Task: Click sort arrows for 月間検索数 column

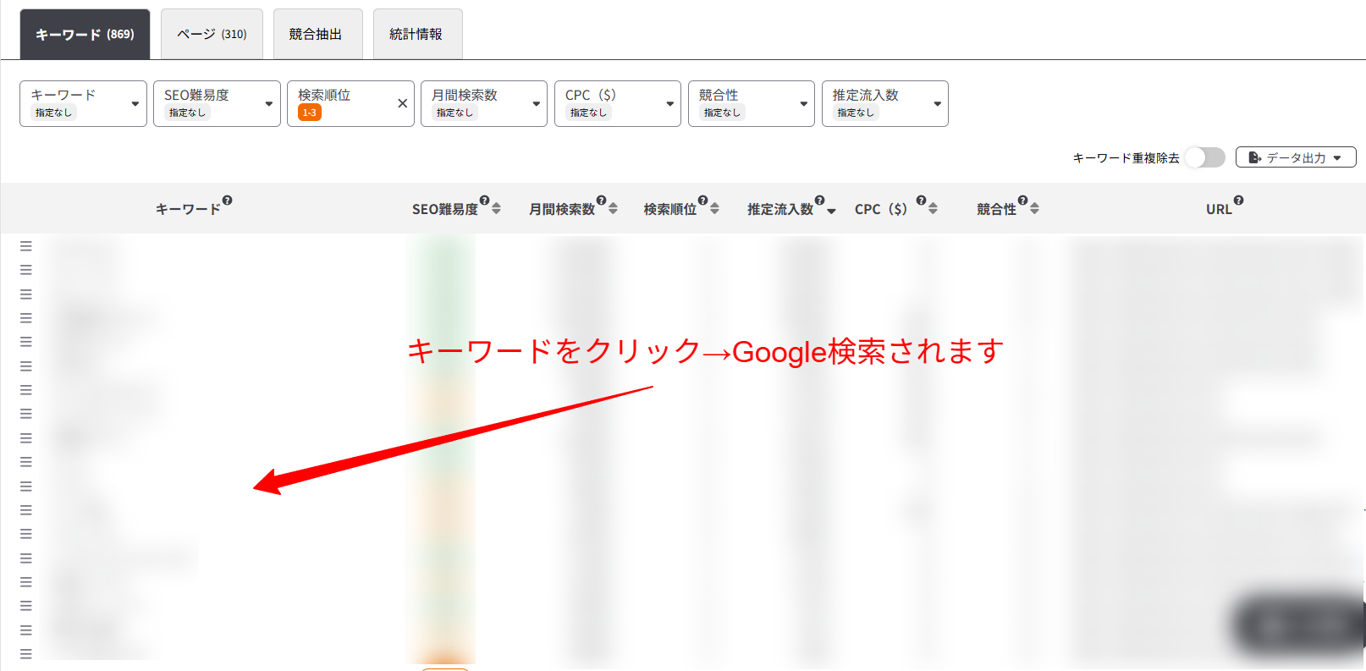Action: click(x=613, y=208)
